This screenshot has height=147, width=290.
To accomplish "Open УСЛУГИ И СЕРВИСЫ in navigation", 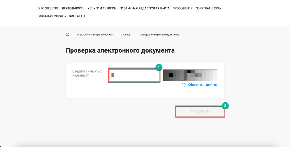I will [102, 8].
